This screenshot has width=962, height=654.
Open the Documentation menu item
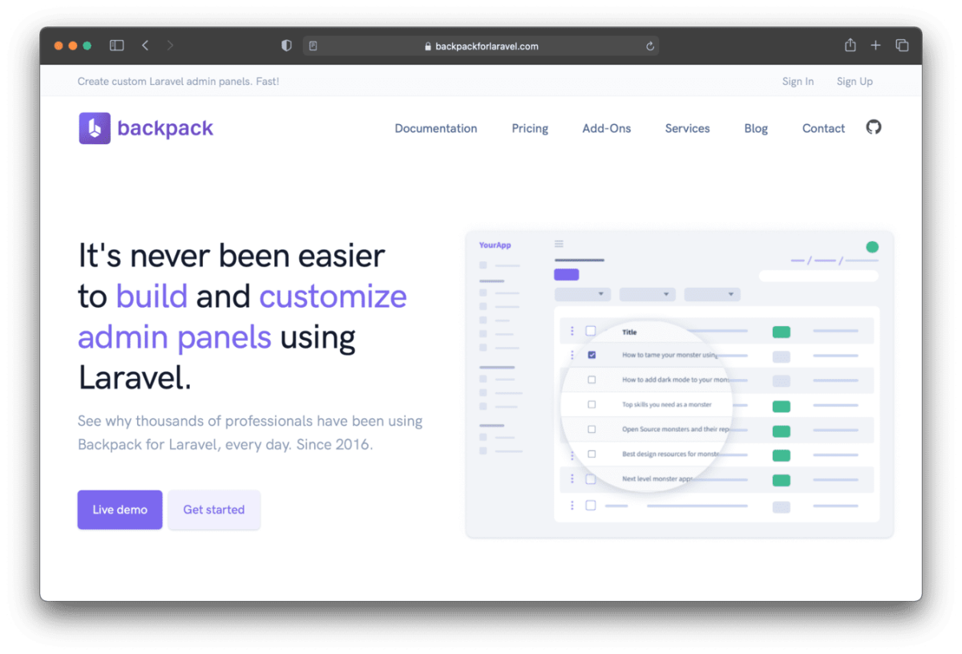pyautogui.click(x=435, y=128)
